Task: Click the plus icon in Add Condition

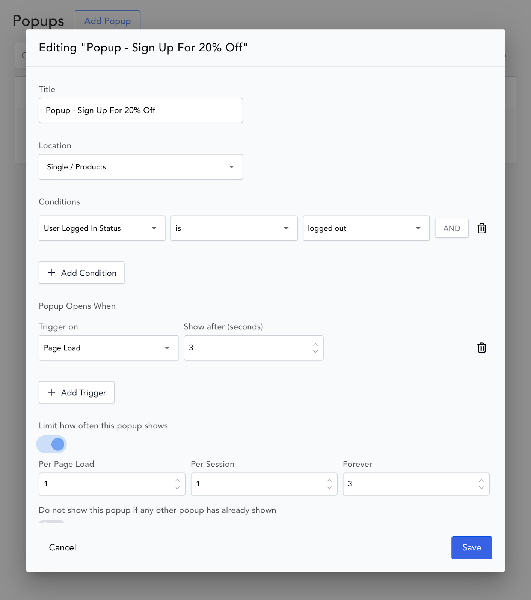Action: (51, 273)
